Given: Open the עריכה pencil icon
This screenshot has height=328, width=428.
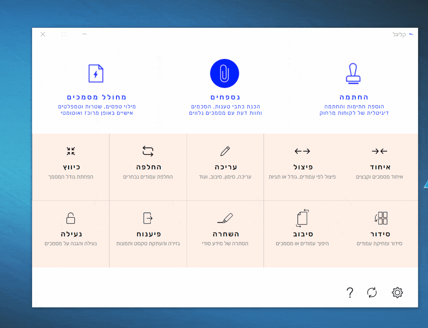Looking at the screenshot, I should [x=225, y=151].
